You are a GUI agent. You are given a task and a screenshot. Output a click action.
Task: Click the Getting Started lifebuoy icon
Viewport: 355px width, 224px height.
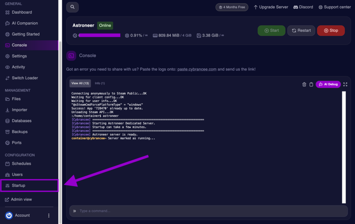click(x=8, y=34)
